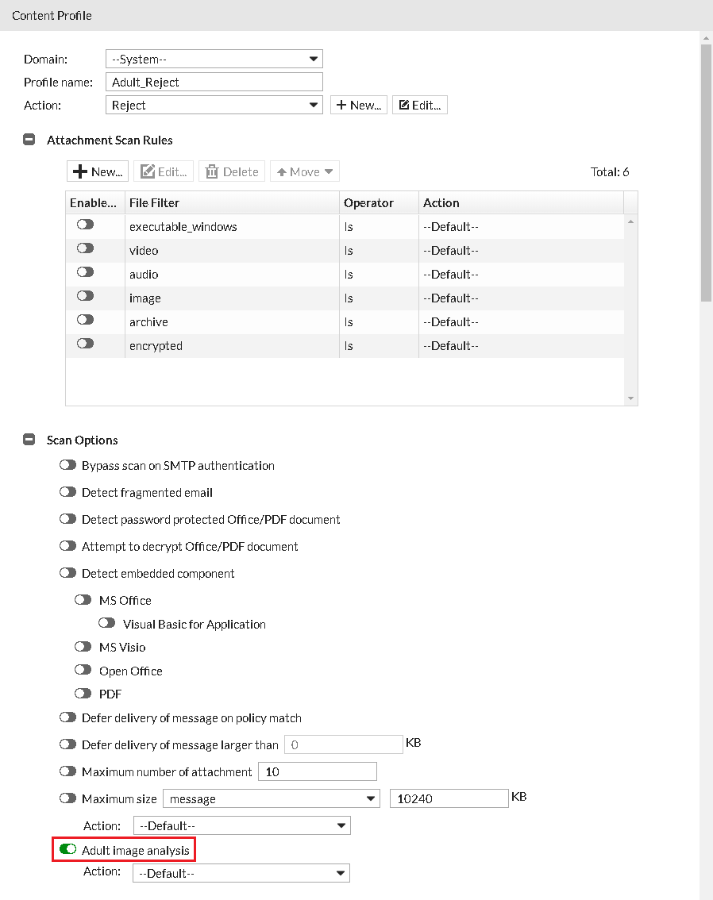Open Maximum size message dropdown
This screenshot has height=900, width=713.
pos(271,798)
